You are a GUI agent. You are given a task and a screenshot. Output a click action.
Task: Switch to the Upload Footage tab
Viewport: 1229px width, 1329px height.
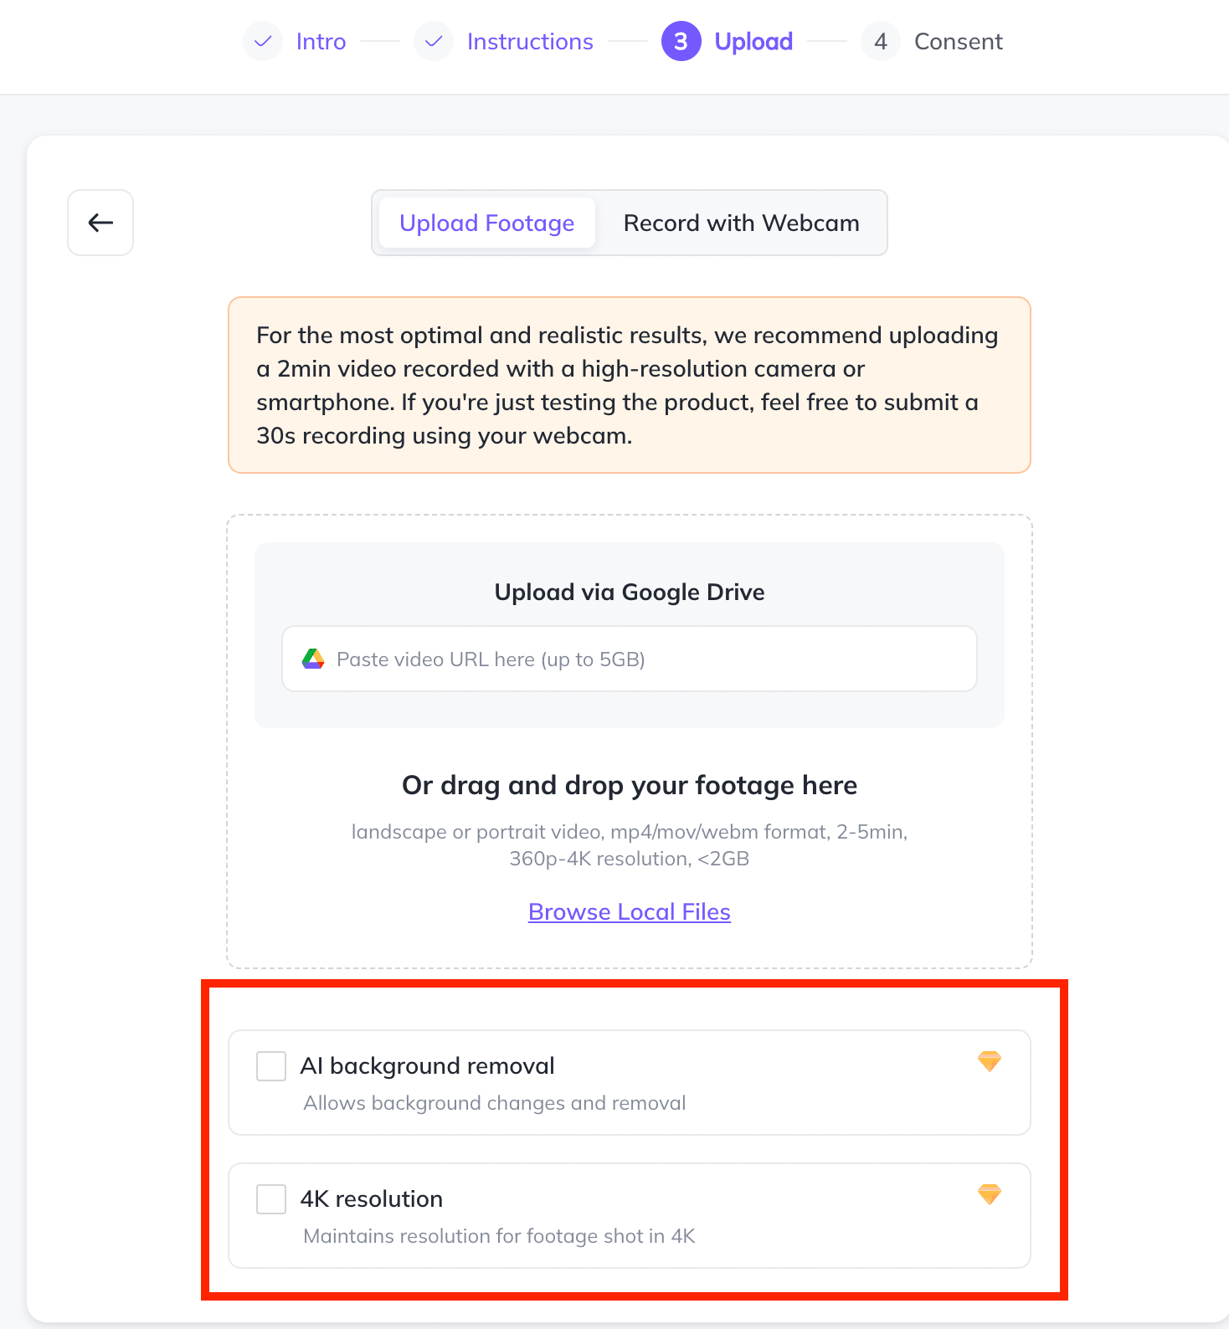click(486, 223)
